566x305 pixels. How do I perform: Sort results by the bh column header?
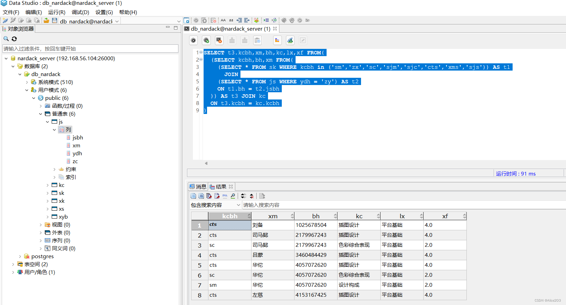(316, 216)
